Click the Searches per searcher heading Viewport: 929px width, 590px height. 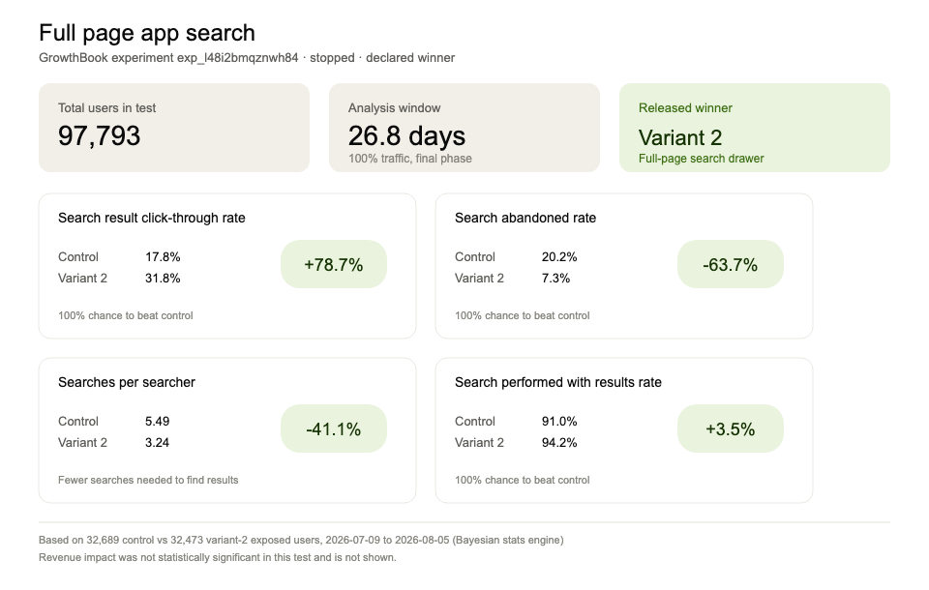(127, 383)
